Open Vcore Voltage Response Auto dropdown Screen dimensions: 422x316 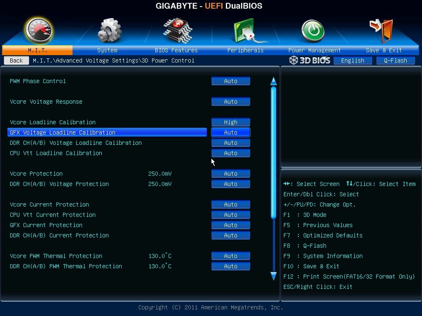(231, 102)
